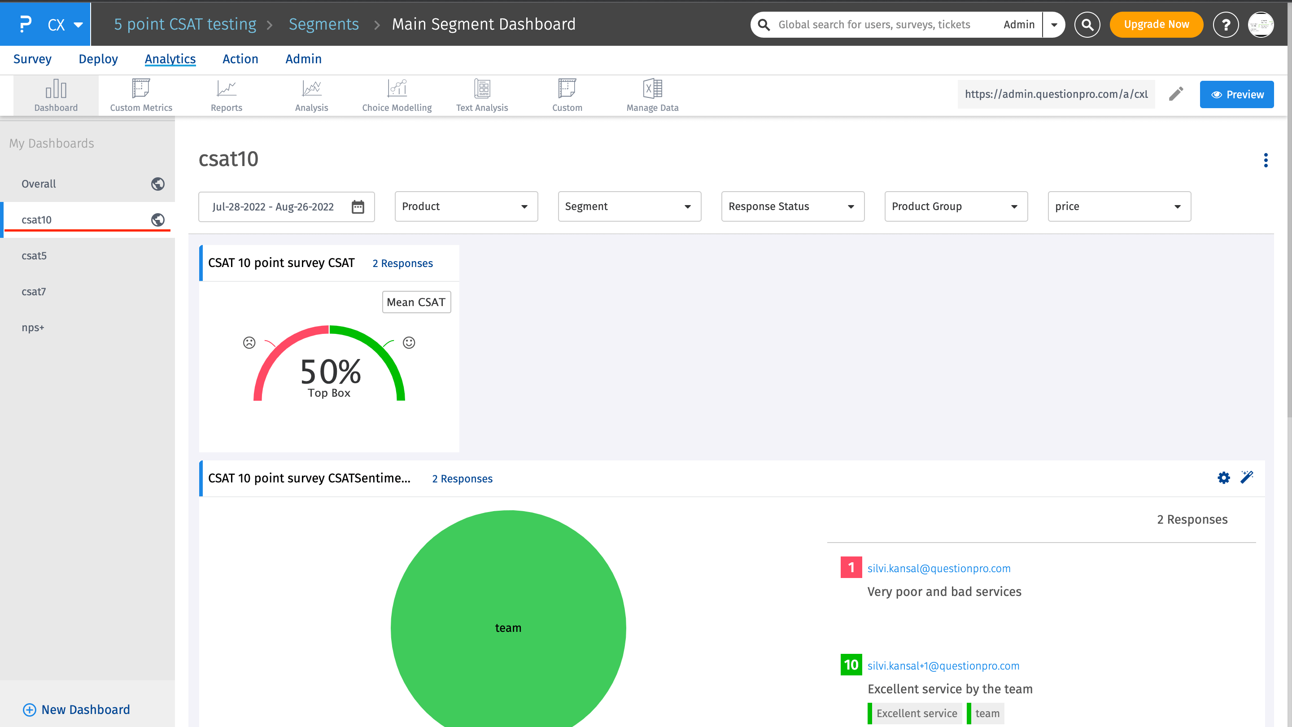Toggle public globe on csat10 dashboard

[157, 220]
